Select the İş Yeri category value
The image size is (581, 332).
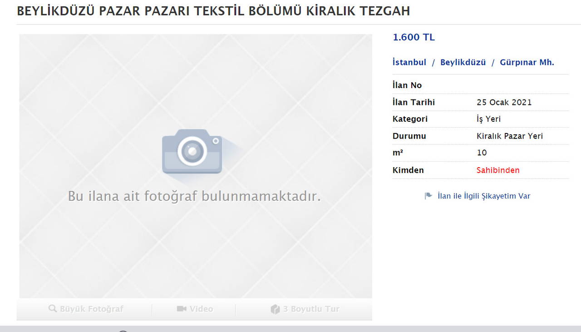[x=488, y=119]
